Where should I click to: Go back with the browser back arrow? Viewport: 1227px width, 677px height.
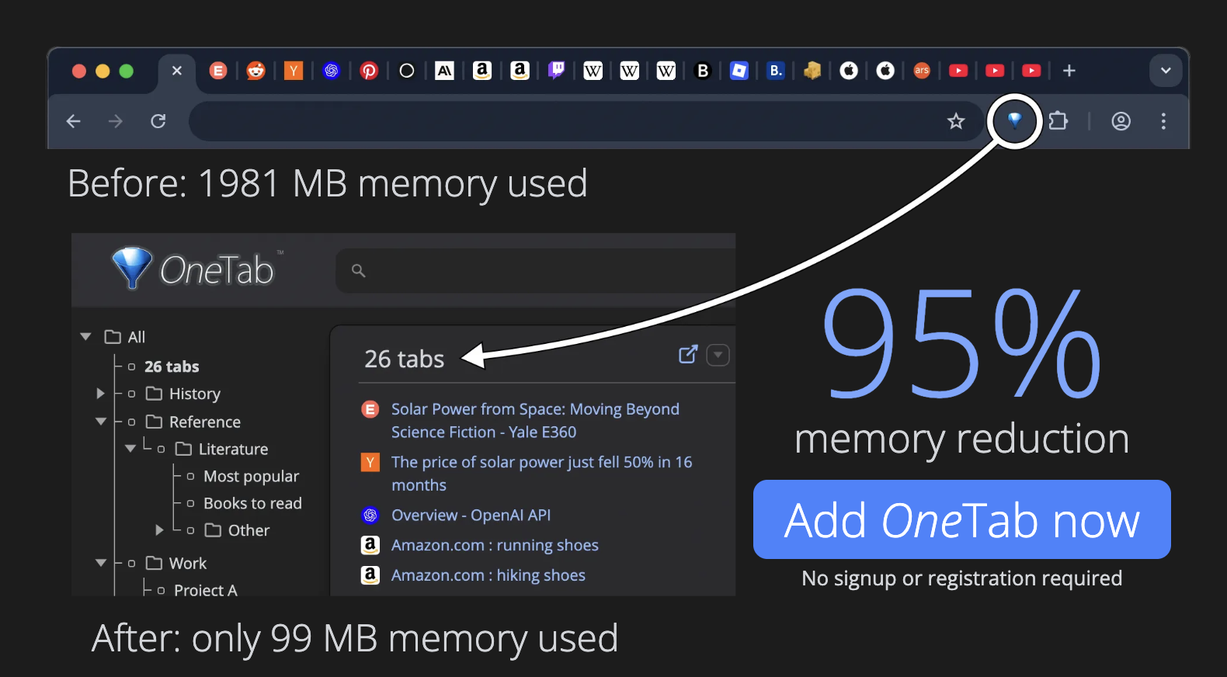click(74, 121)
